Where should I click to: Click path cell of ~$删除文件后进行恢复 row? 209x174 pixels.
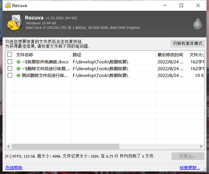coord(100,69)
